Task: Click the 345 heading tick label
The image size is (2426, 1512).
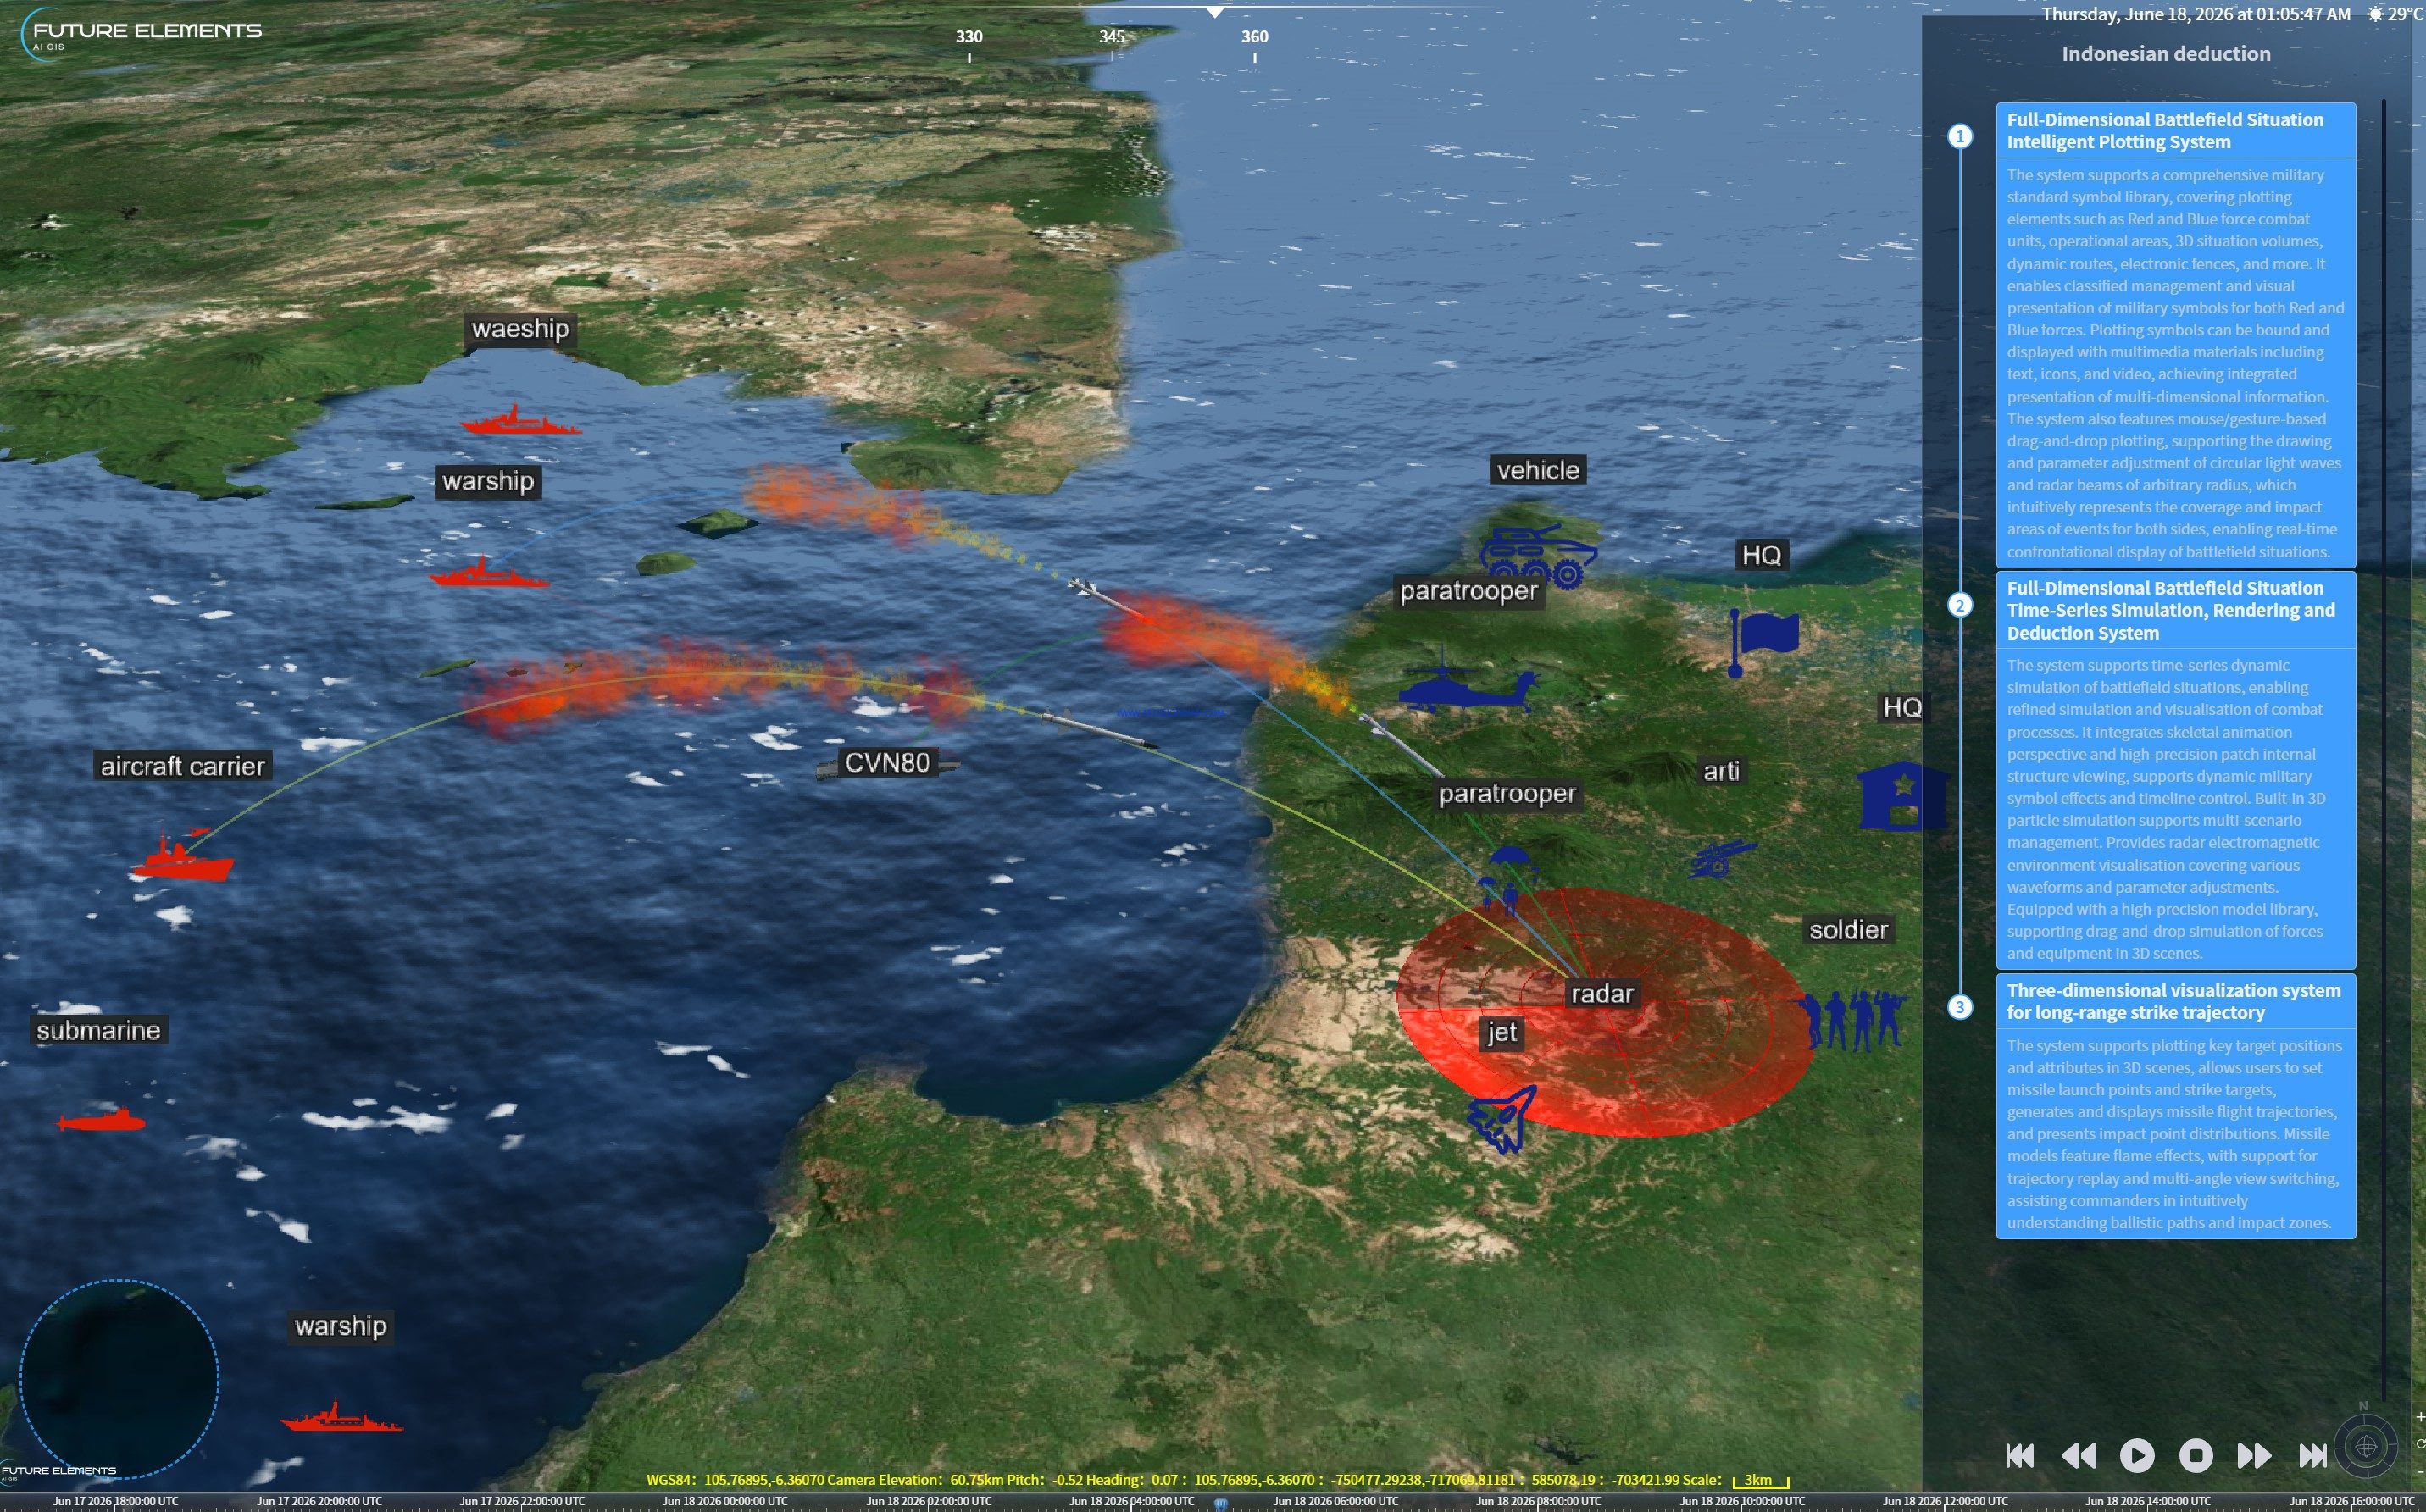Action: (x=1112, y=36)
